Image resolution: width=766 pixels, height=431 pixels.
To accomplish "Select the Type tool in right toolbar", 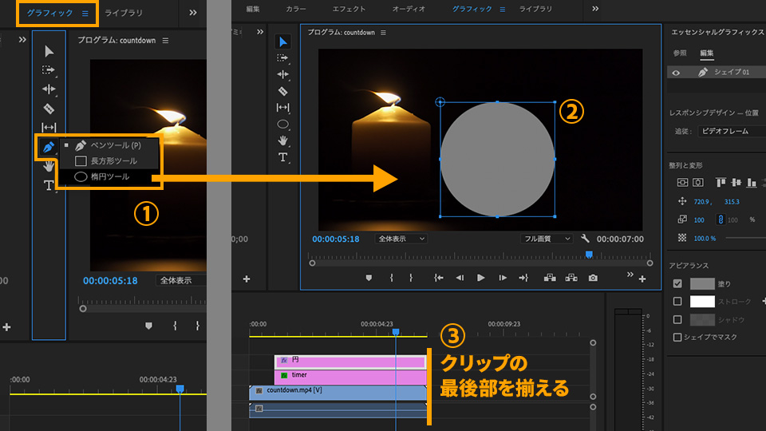I will tap(282, 157).
